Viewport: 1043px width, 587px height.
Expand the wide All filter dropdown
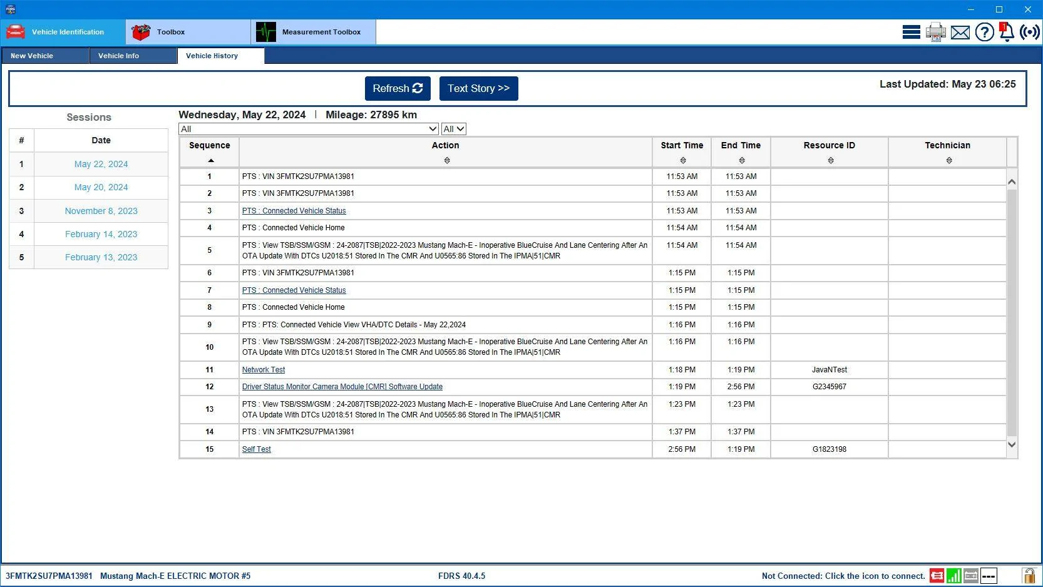pyautogui.click(x=309, y=129)
